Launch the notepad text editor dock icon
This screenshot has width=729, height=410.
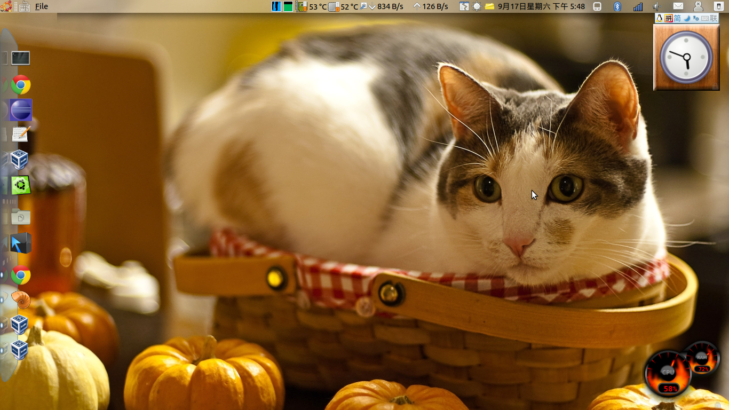(21, 133)
